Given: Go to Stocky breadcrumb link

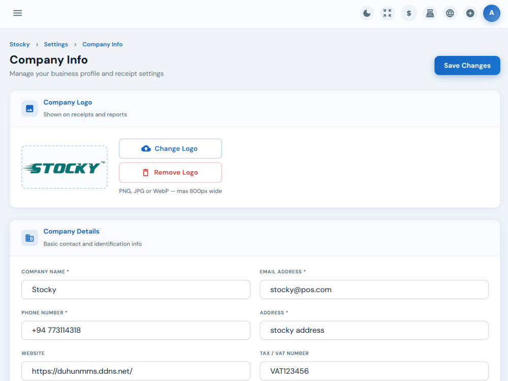Looking at the screenshot, I should 19,44.
